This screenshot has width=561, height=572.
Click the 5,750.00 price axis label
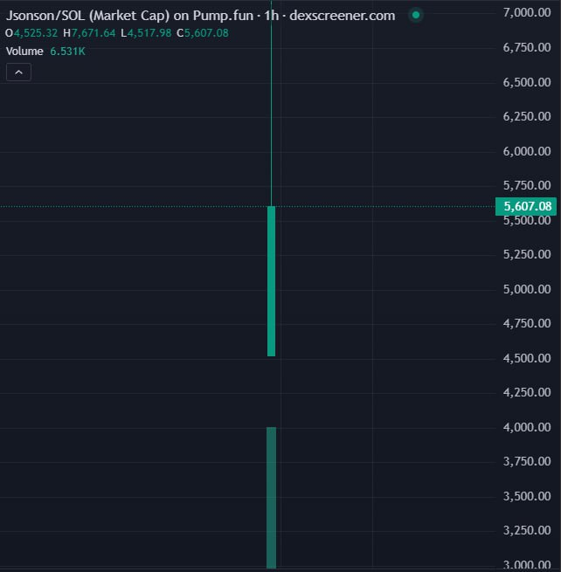527,185
